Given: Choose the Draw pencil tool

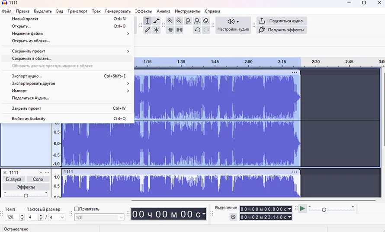Looking at the screenshot, I should click(148, 30).
